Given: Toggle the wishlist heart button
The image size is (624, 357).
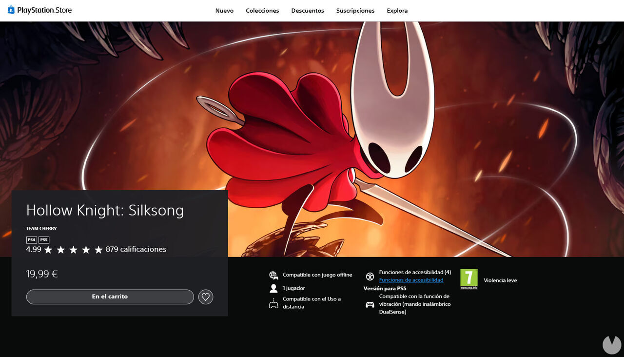Looking at the screenshot, I should [x=205, y=297].
